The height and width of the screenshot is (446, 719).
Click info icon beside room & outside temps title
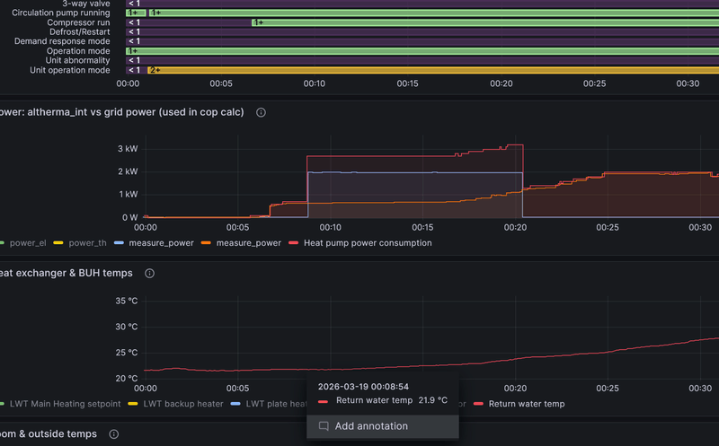[x=114, y=434]
